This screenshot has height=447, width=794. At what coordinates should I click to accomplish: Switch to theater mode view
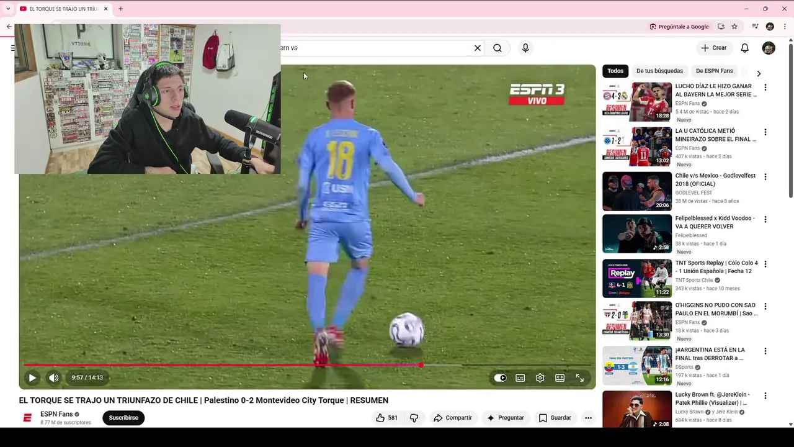[x=560, y=377]
